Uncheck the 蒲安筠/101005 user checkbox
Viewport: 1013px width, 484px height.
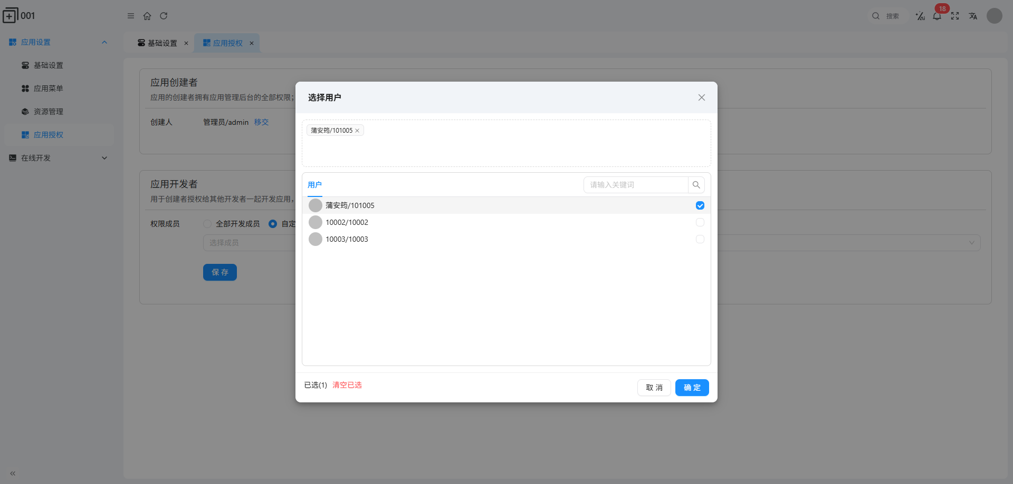tap(700, 205)
